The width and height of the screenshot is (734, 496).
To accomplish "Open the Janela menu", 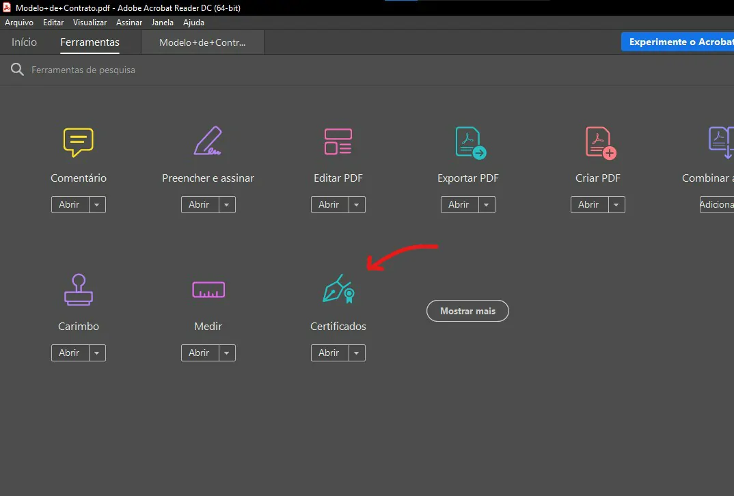I will click(163, 23).
